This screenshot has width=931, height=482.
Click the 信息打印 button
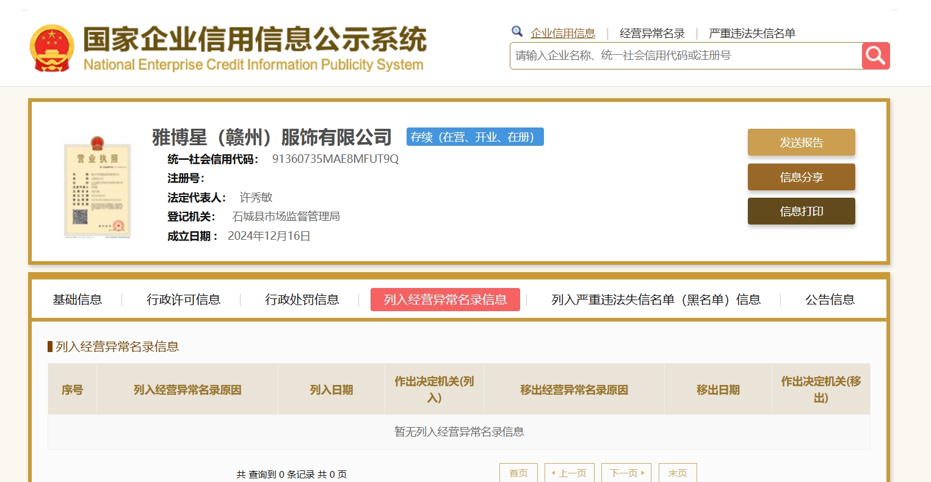(x=801, y=211)
